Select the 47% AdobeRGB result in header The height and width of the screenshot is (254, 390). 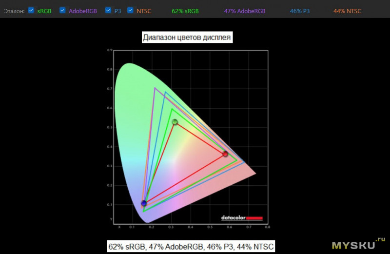click(x=244, y=11)
